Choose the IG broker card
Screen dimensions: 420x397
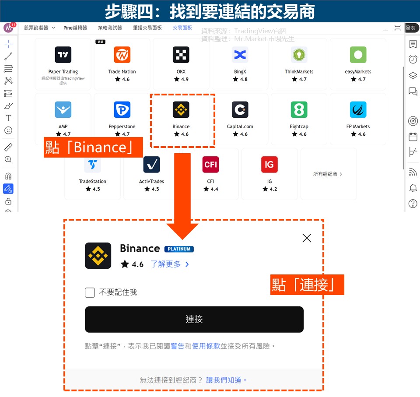click(x=269, y=174)
